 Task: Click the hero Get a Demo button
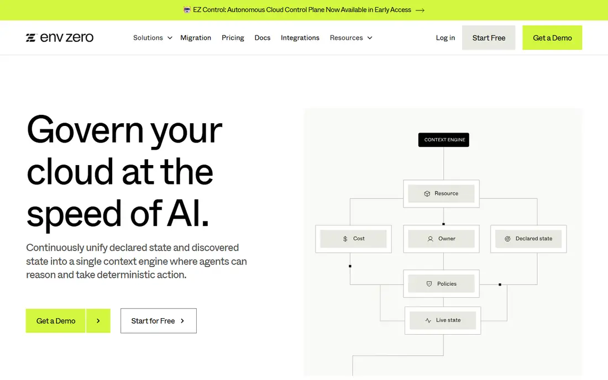tap(56, 321)
